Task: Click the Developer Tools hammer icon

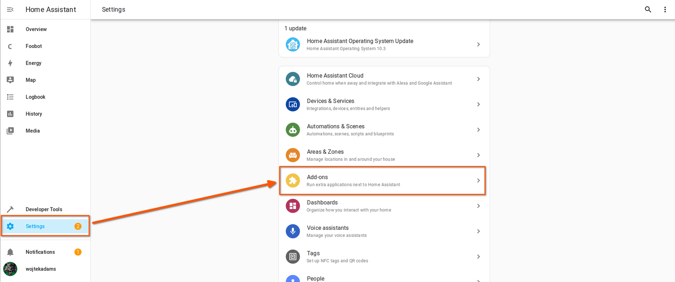Action: coord(10,209)
